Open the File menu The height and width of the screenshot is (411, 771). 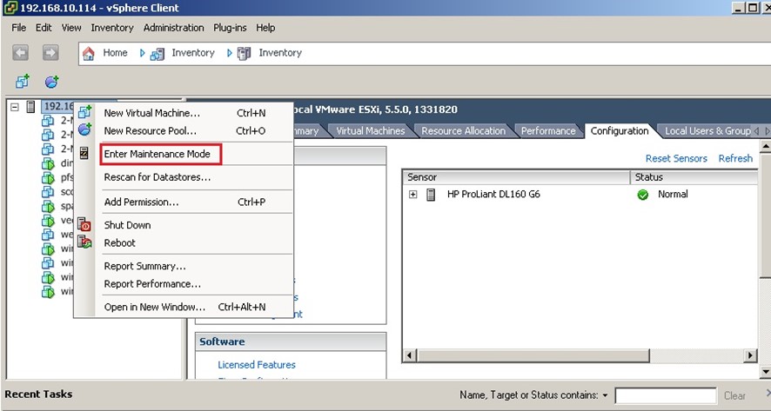coord(18,28)
